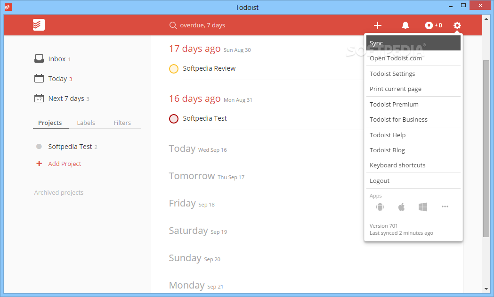Open Archived projects
This screenshot has width=494, height=297.
[x=58, y=192]
